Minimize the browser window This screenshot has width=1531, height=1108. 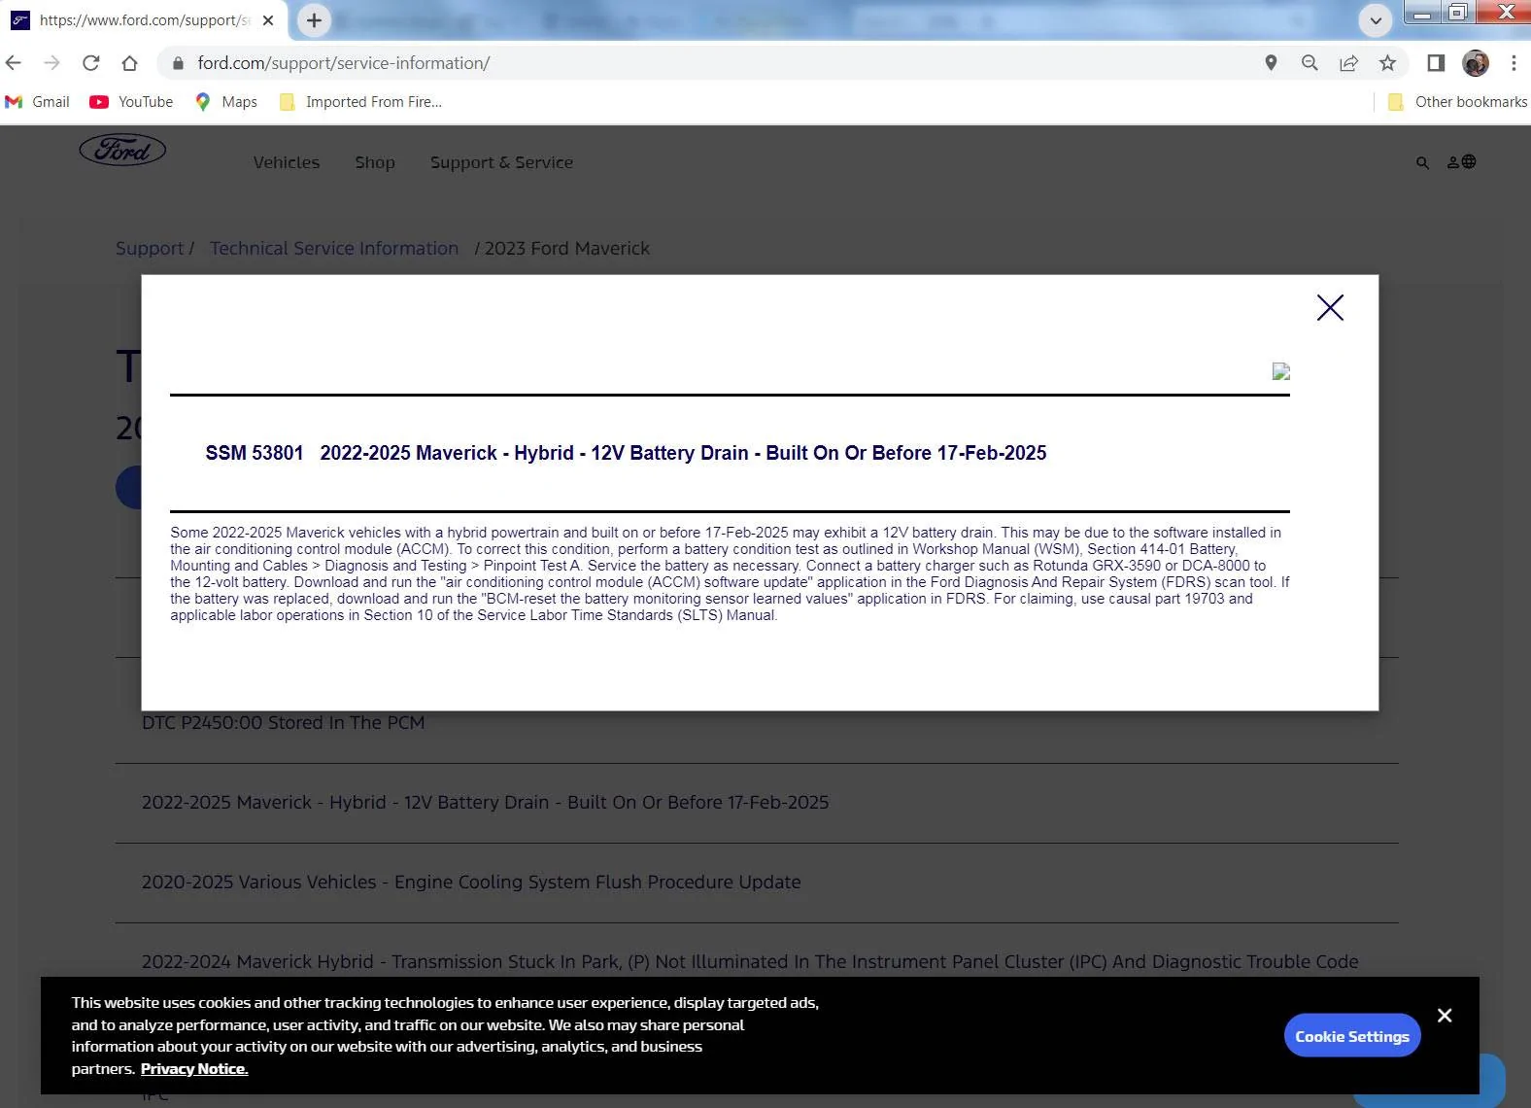pyautogui.click(x=1422, y=13)
